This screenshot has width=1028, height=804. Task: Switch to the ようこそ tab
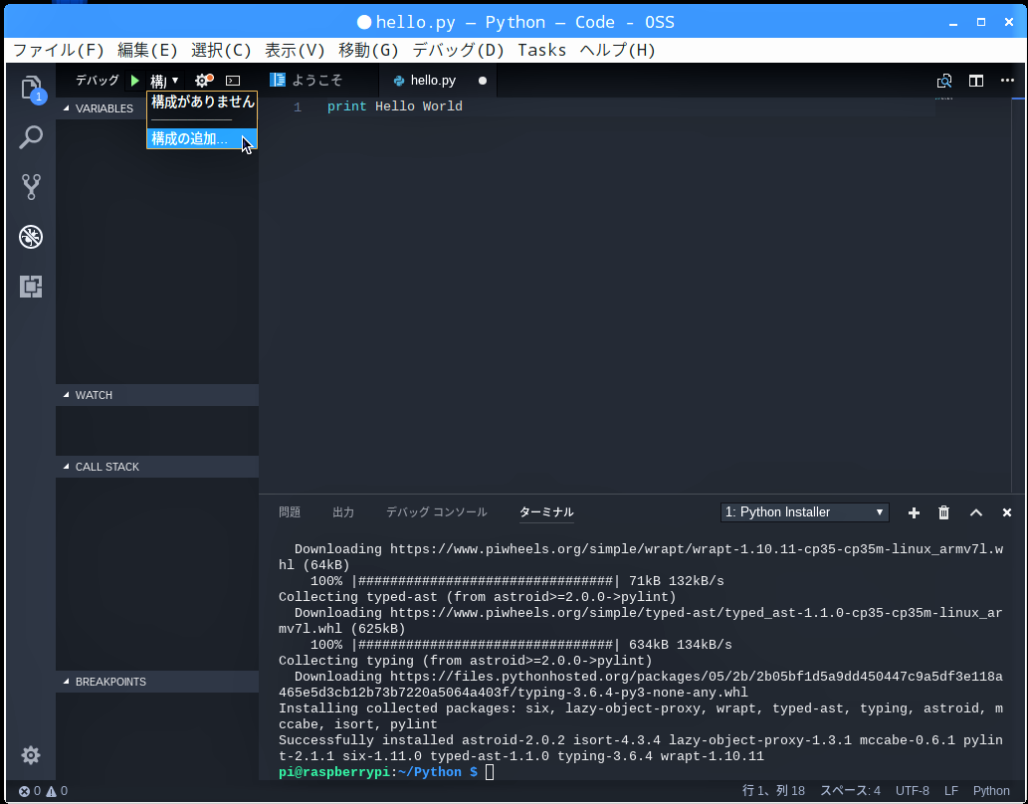[318, 80]
